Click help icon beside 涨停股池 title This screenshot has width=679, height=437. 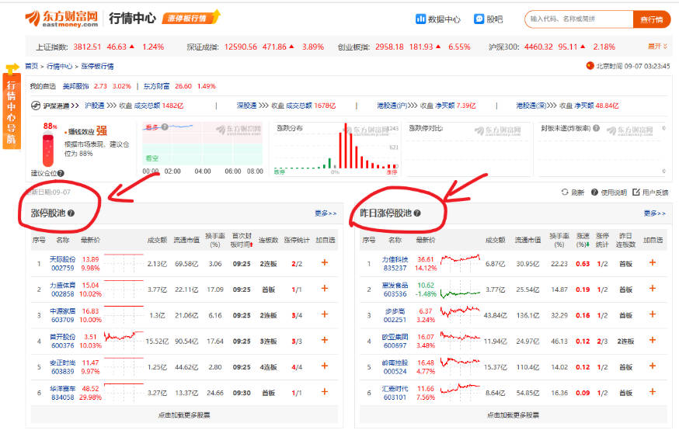(x=71, y=213)
